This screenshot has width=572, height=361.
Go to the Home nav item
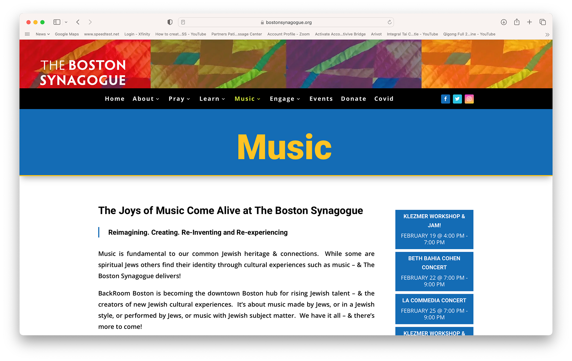click(x=115, y=99)
